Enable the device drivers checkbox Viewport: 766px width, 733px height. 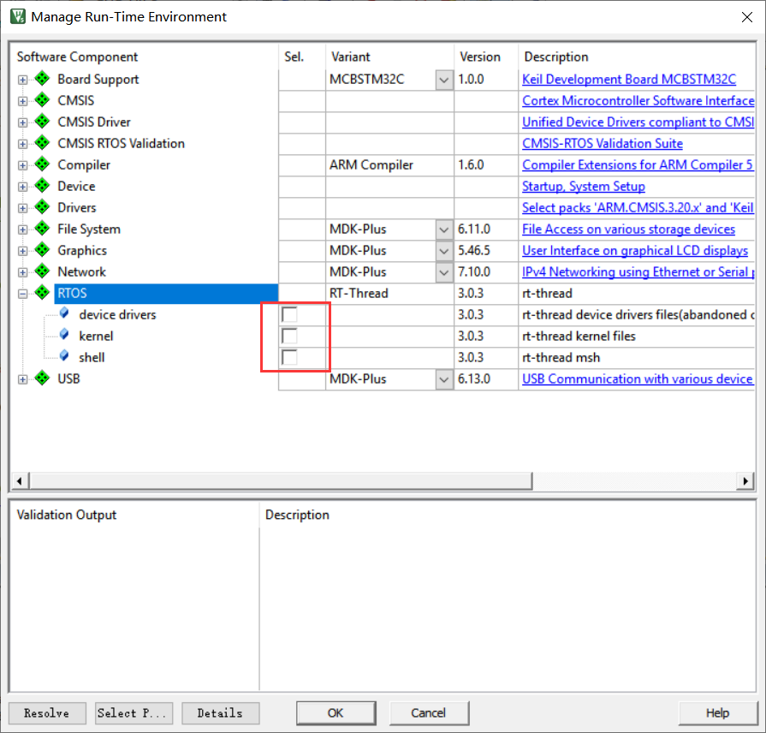[289, 315]
